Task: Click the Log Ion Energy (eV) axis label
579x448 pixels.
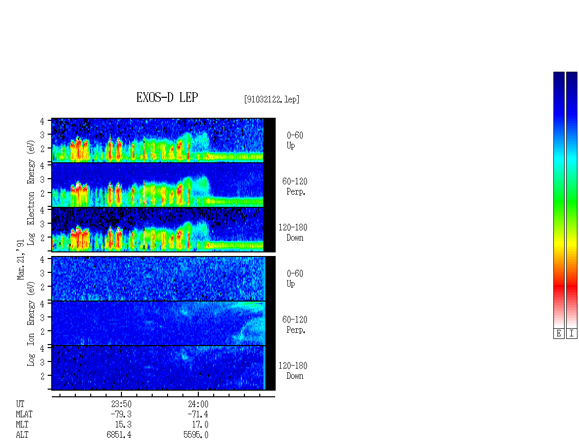Action: [x=31, y=324]
